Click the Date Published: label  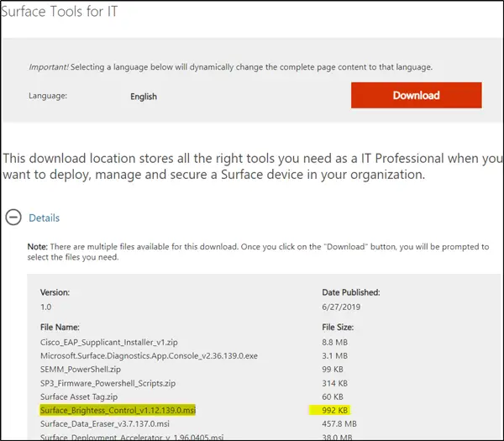coord(351,292)
